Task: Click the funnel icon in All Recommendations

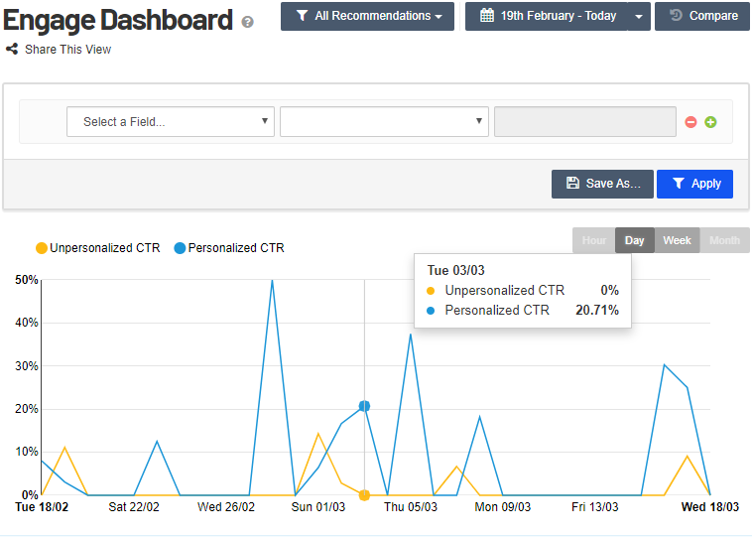Action: pyautogui.click(x=302, y=16)
